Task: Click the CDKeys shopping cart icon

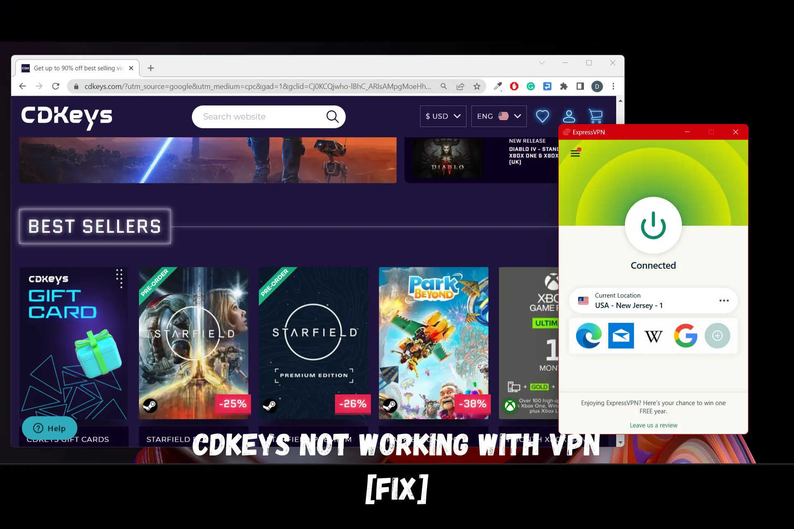Action: [596, 116]
